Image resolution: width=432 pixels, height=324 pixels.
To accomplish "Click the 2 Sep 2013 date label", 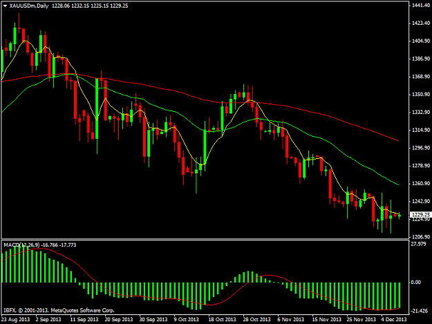I will click(x=48, y=319).
